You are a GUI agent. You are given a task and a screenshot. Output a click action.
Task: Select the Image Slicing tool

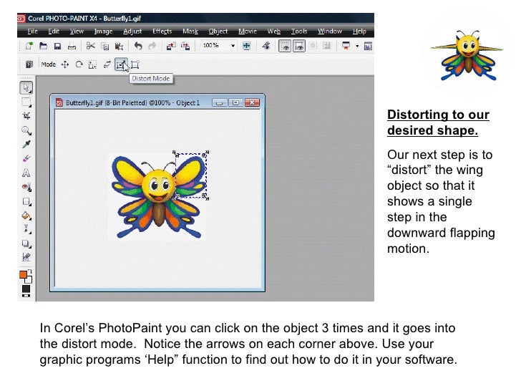tap(26, 257)
